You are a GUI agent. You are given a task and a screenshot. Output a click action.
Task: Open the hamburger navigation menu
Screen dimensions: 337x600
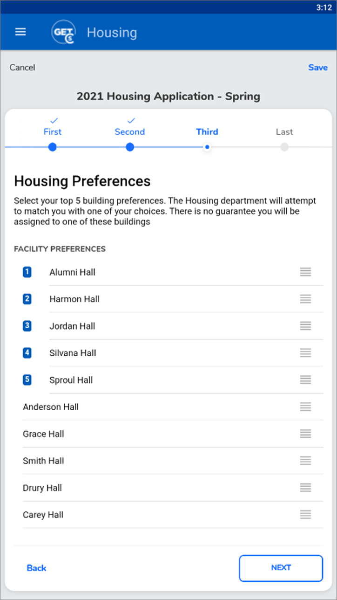point(20,32)
